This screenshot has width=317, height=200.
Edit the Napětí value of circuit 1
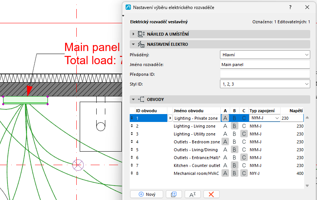point(292,118)
